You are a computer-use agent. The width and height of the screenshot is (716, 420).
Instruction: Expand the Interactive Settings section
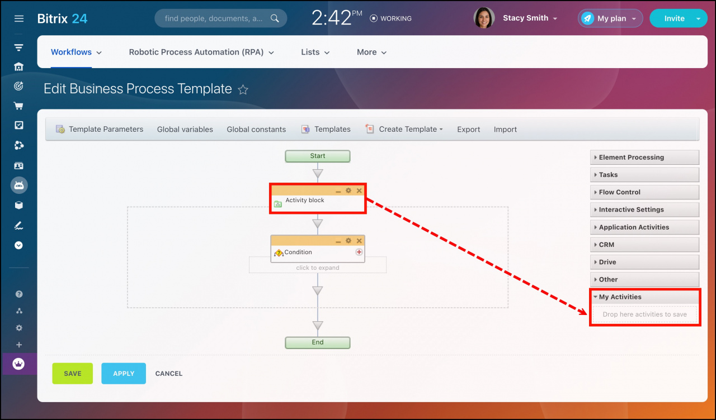(x=644, y=210)
